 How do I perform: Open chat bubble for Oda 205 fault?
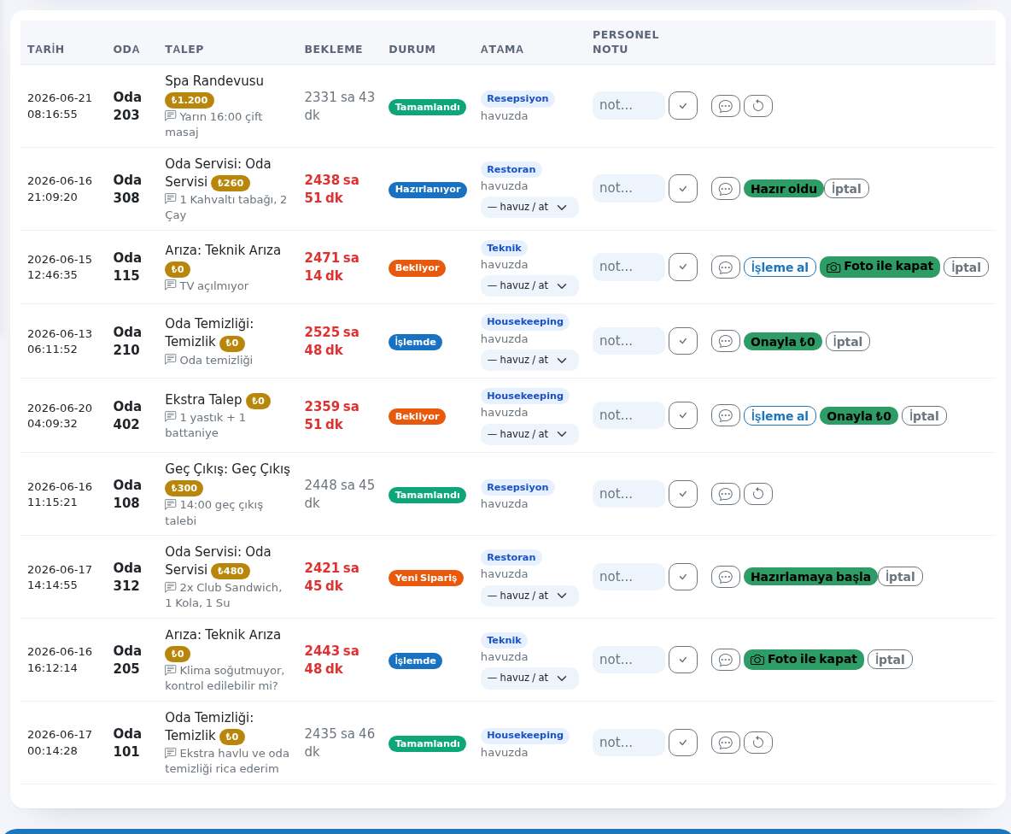(x=725, y=660)
